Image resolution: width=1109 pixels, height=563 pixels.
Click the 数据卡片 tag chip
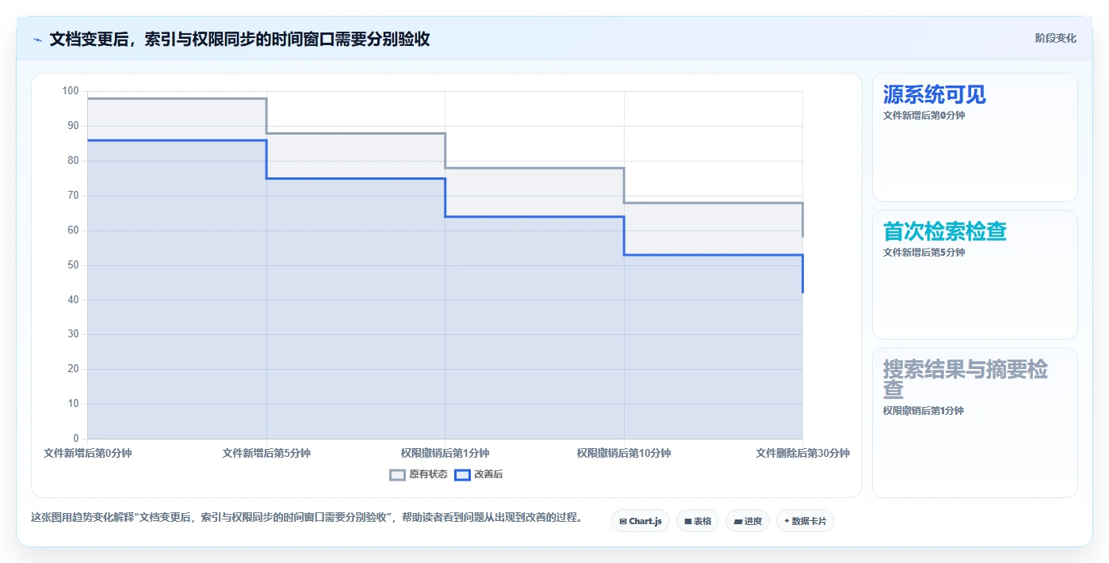805,521
